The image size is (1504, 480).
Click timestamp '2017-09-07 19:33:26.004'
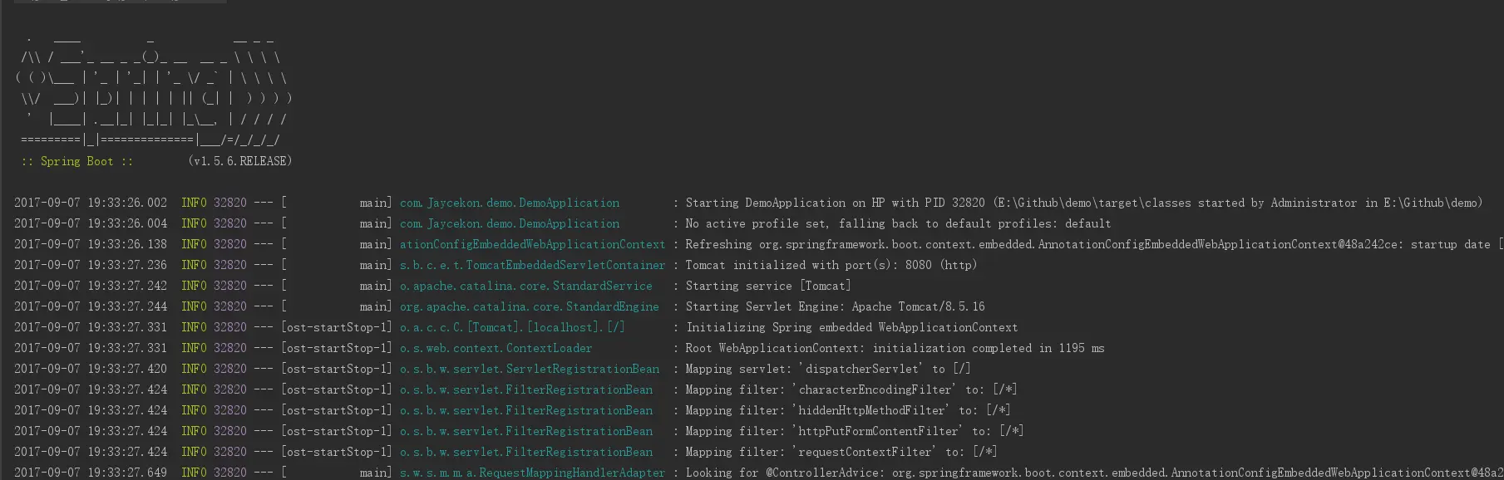coord(91,223)
